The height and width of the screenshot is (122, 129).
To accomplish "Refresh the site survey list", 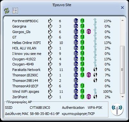I will click(x=7, y=11).
